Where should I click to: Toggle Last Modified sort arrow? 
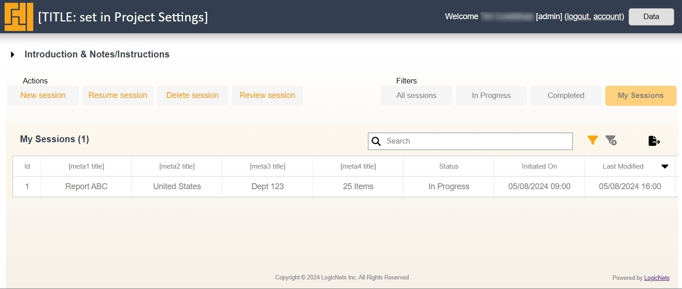pos(665,166)
